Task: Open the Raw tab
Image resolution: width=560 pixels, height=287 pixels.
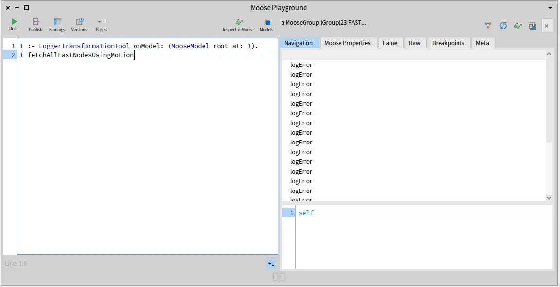Action: [415, 43]
